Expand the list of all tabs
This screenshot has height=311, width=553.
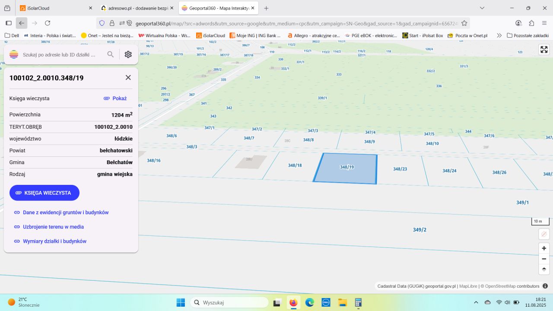(x=483, y=8)
